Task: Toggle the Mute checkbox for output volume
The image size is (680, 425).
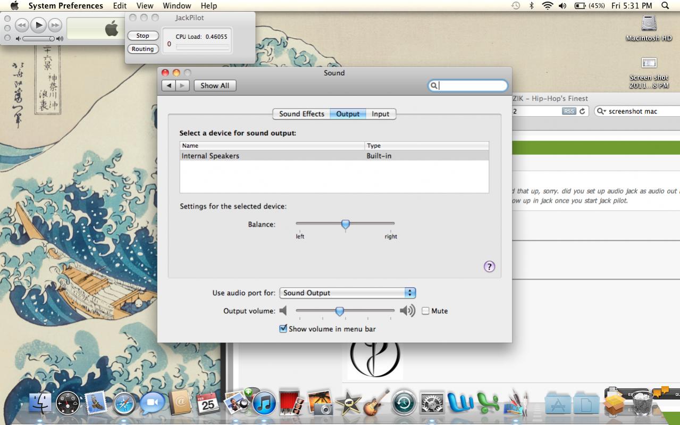Action: 425,311
